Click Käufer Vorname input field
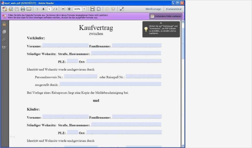Image resolution: width=252 pixels, height=148 pixels. click(66, 117)
